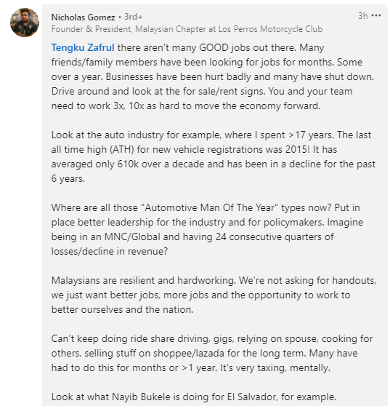Viewport: 390px width, 406px height.
Task: Click the word shoppee/lazada in the comment
Action: 188,354
